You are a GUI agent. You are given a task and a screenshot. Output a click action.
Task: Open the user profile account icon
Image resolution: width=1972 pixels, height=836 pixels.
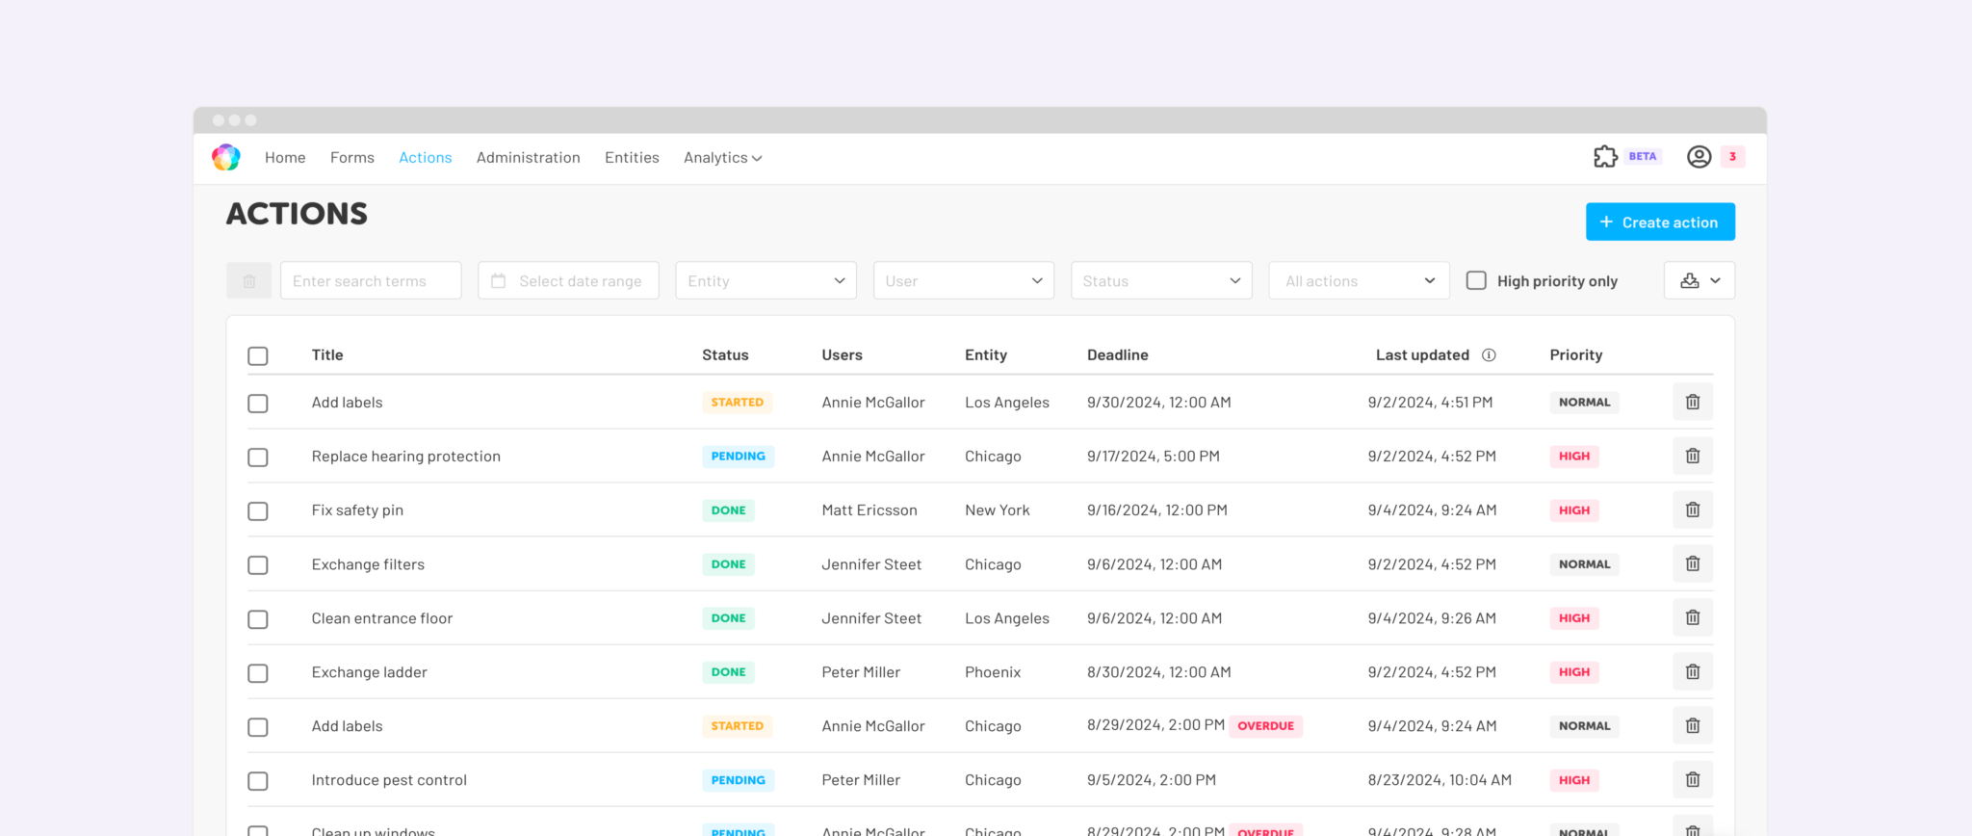click(1699, 157)
